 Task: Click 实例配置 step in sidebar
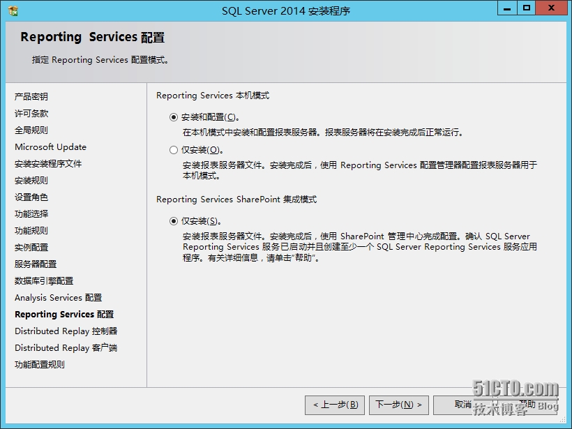(31, 248)
